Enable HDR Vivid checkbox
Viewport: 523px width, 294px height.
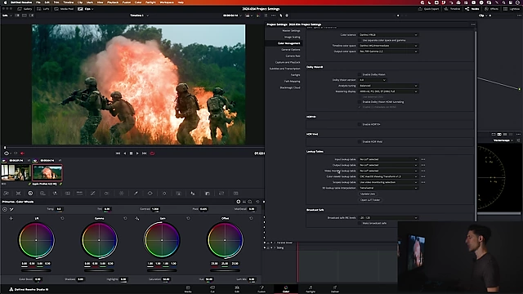[360, 141]
